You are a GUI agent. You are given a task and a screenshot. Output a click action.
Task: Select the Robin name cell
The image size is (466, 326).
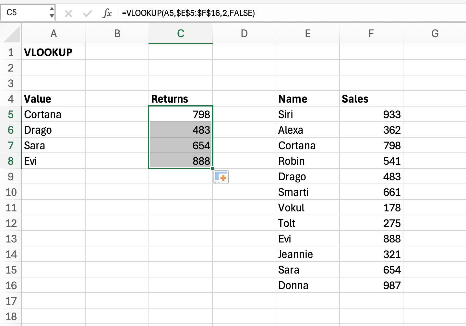coord(308,161)
